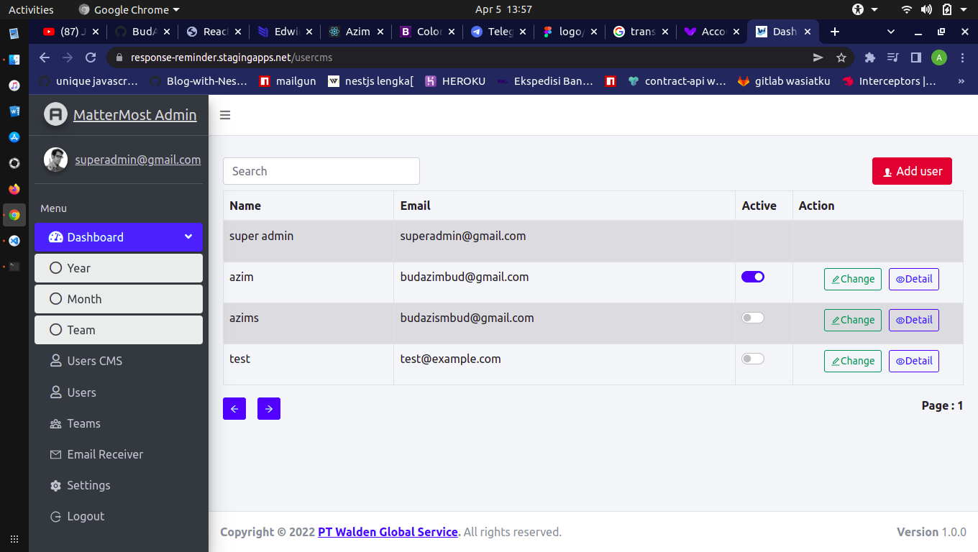Click the Add user button
Screen dimensions: 978x552
pyautogui.click(x=912, y=171)
